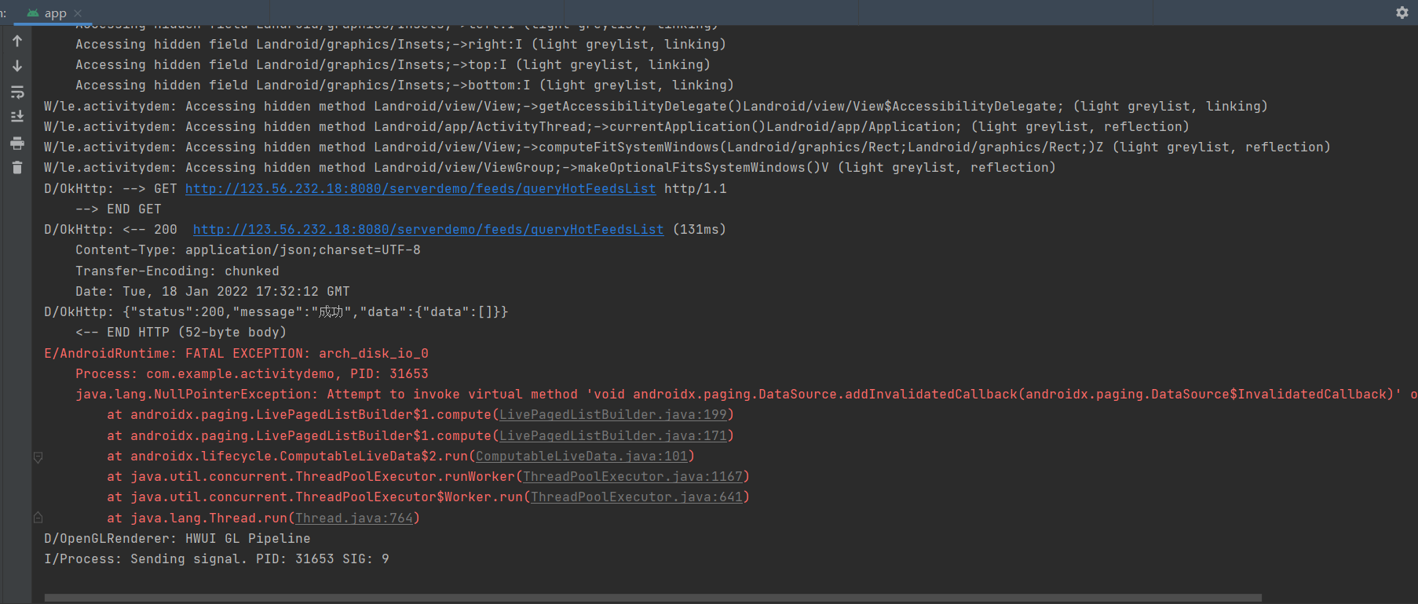Click the up arrow stack trace icon
The width and height of the screenshot is (1418, 604).
coord(17,41)
